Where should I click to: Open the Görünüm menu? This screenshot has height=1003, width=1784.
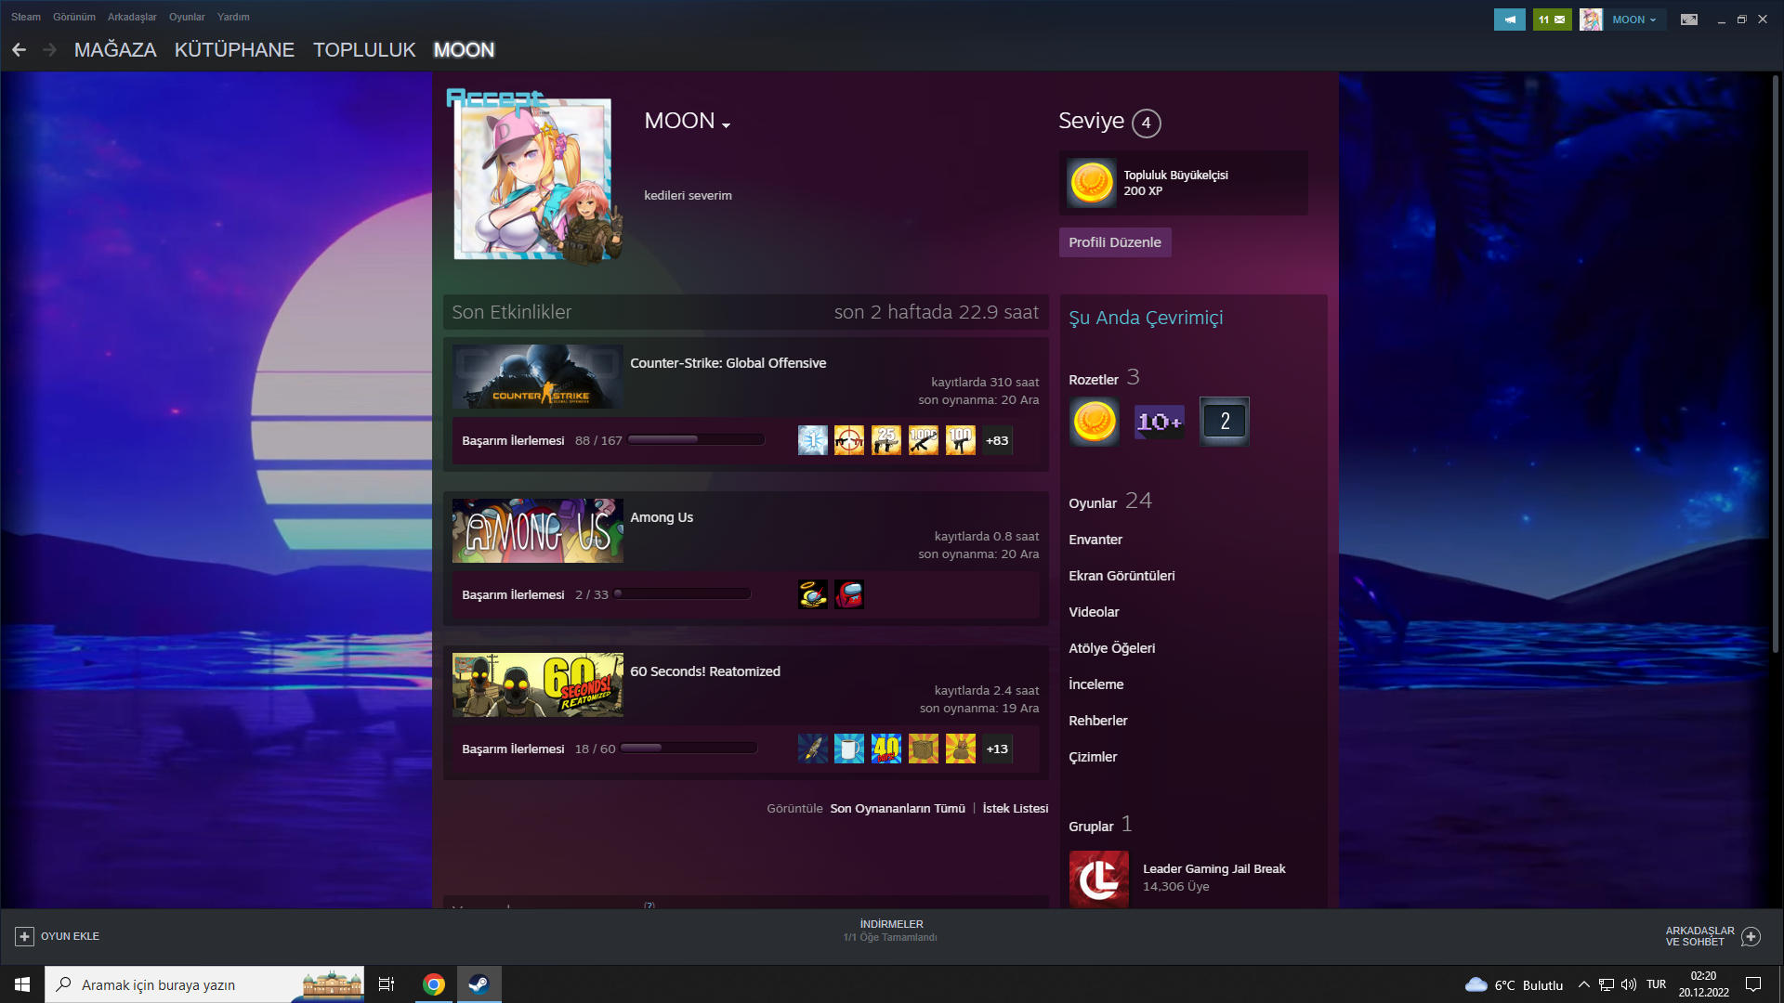tap(74, 17)
